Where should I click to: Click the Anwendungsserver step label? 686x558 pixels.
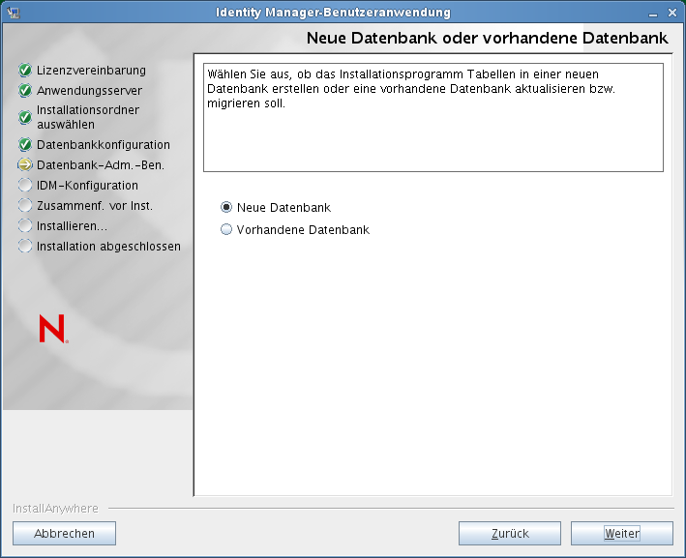pos(89,91)
